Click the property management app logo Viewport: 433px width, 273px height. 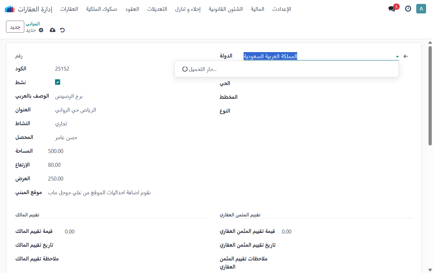10,9
